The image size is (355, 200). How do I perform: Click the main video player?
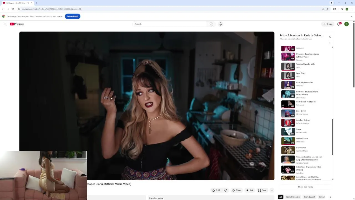[147, 106]
